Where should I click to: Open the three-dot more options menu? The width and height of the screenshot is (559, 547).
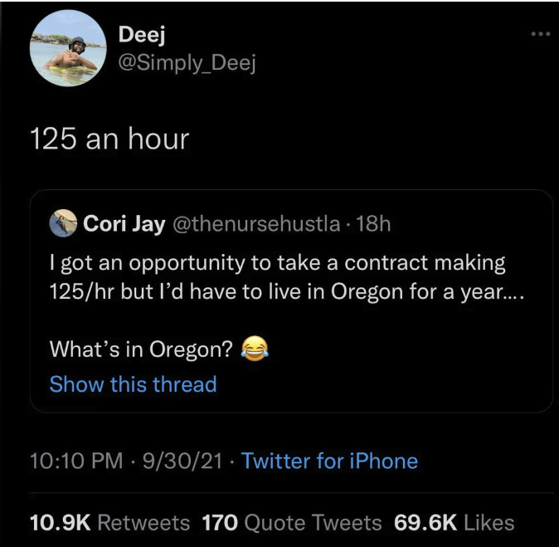(540, 35)
